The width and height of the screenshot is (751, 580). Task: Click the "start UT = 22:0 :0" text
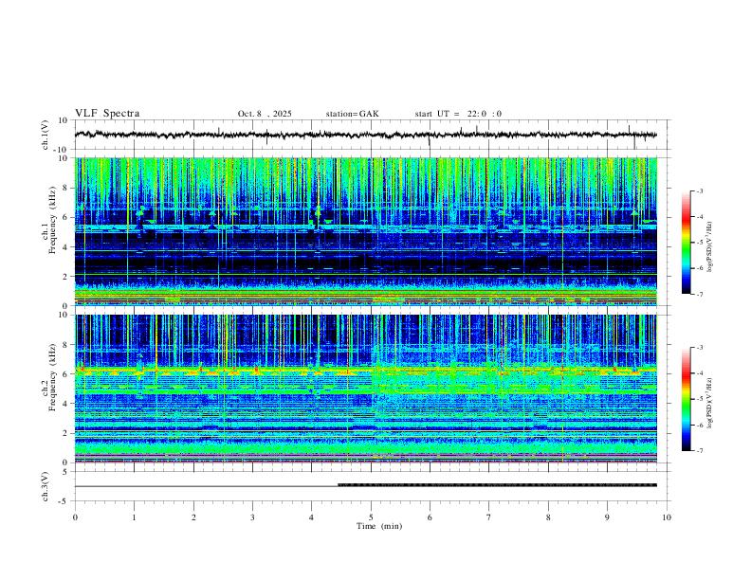(458, 114)
